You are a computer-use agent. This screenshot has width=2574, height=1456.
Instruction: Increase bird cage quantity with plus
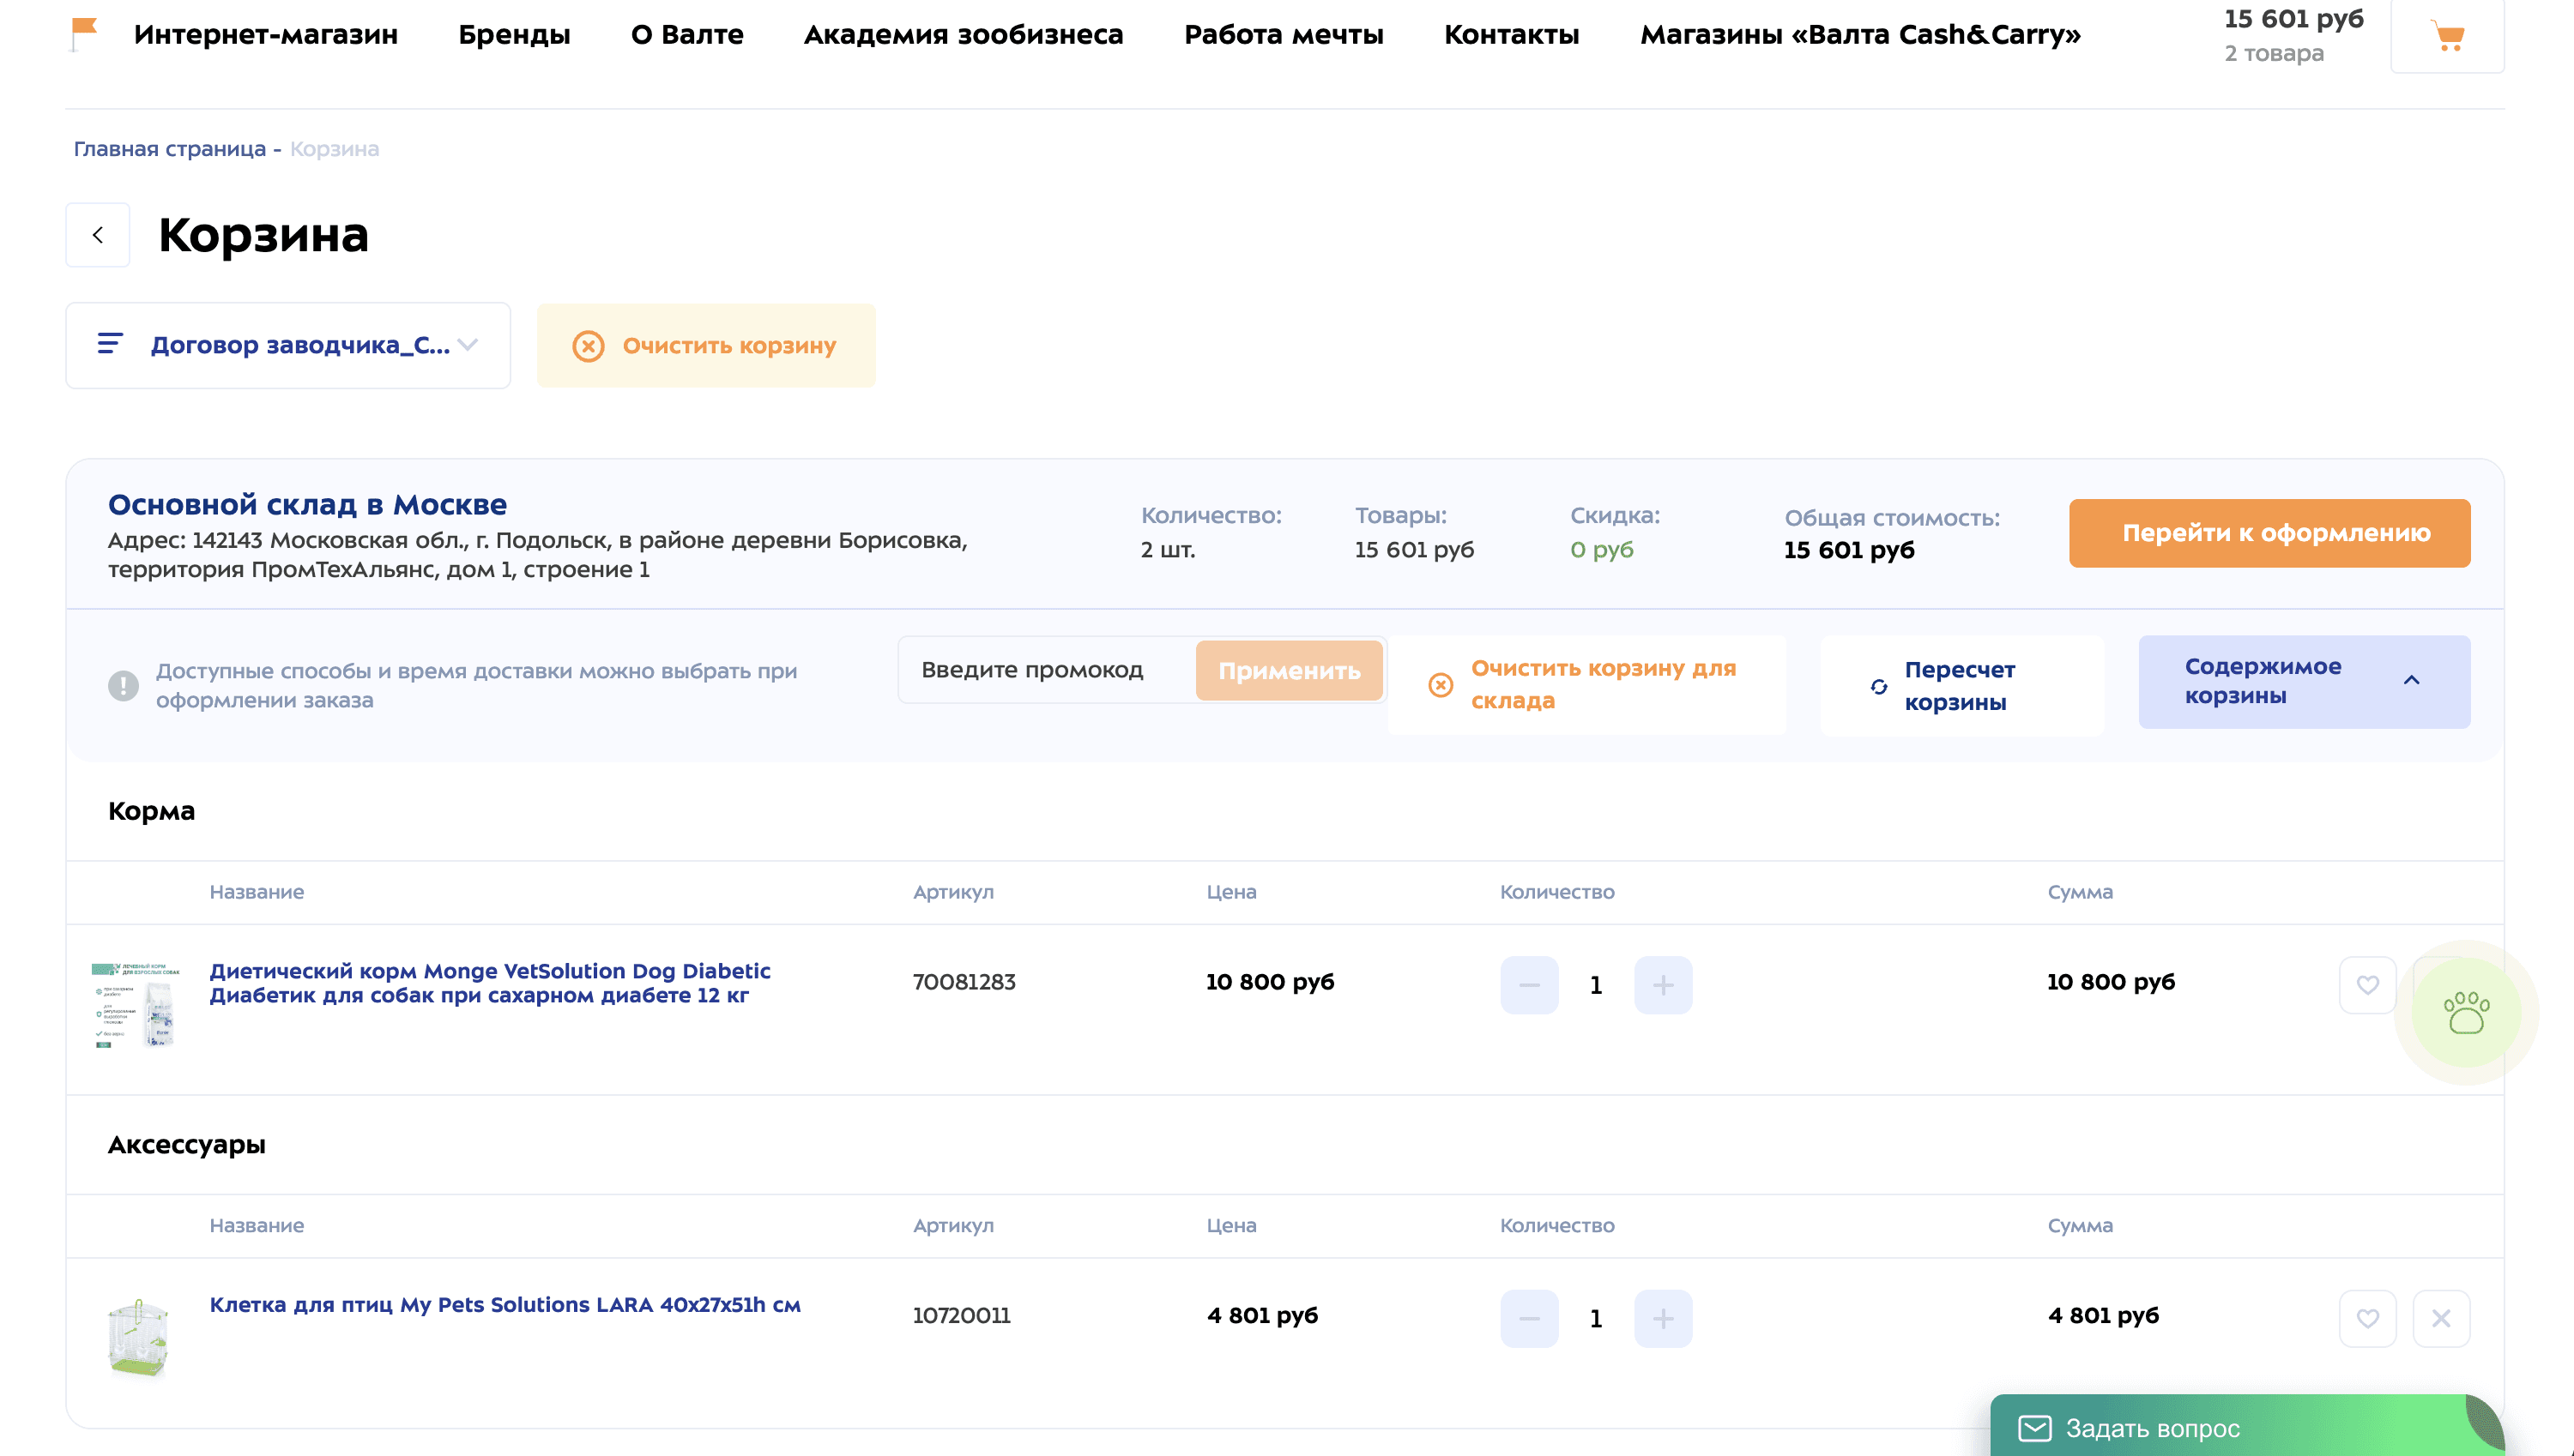pos(1663,1318)
